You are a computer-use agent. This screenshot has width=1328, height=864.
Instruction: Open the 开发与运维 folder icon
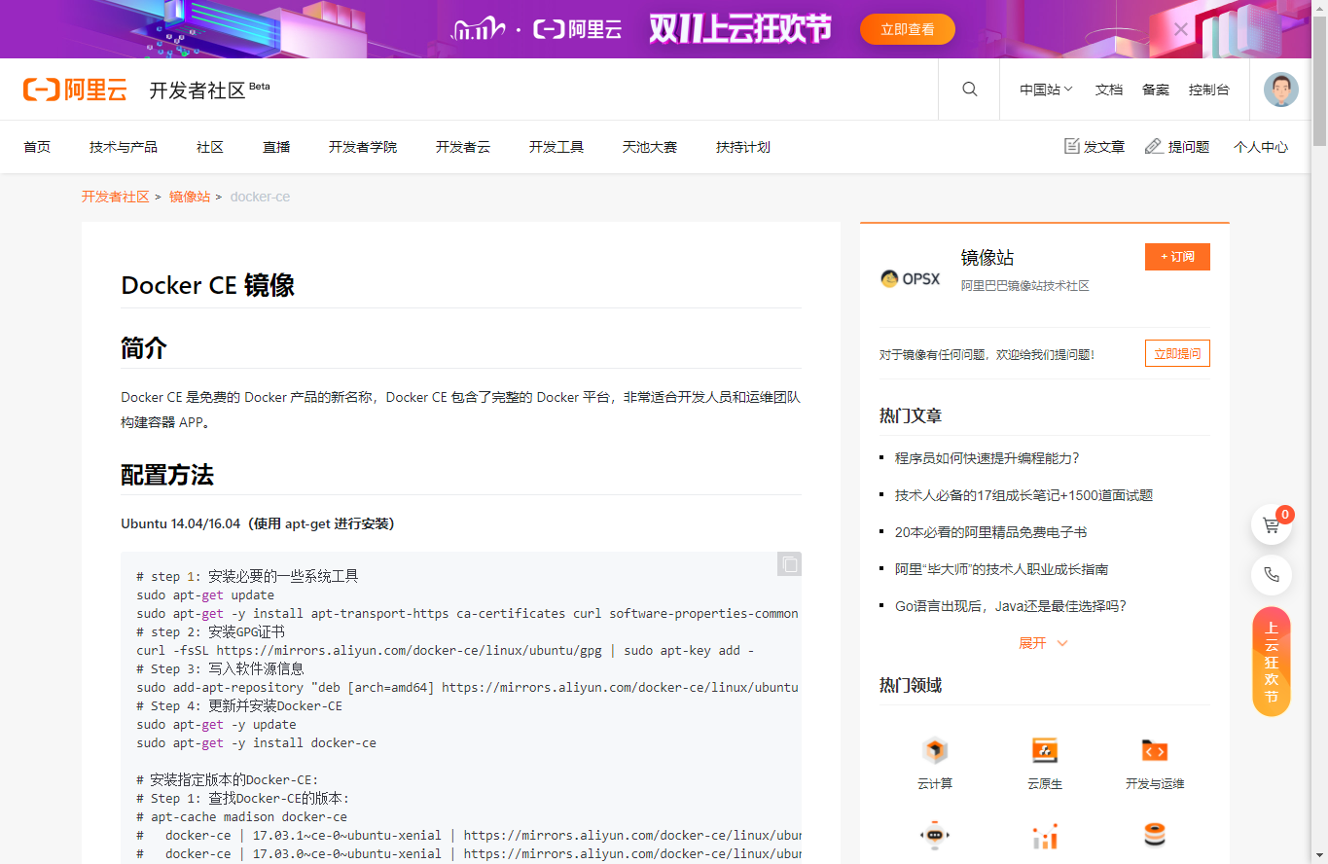click(1154, 750)
